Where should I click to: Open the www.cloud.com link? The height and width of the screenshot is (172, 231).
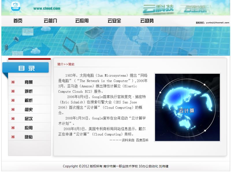47,9
